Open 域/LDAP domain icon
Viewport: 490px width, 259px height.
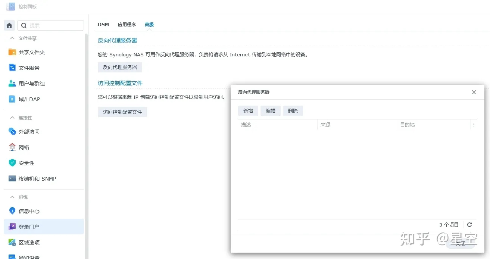(x=12, y=99)
